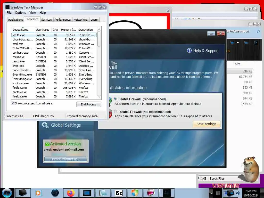Image resolution: width=264 pixels, height=198 pixels.
Task: Select the conhost.exe process row
Action: click(54, 53)
